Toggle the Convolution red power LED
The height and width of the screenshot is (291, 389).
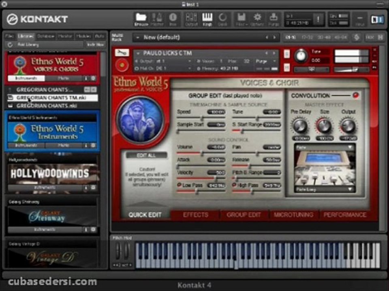[x=355, y=95]
